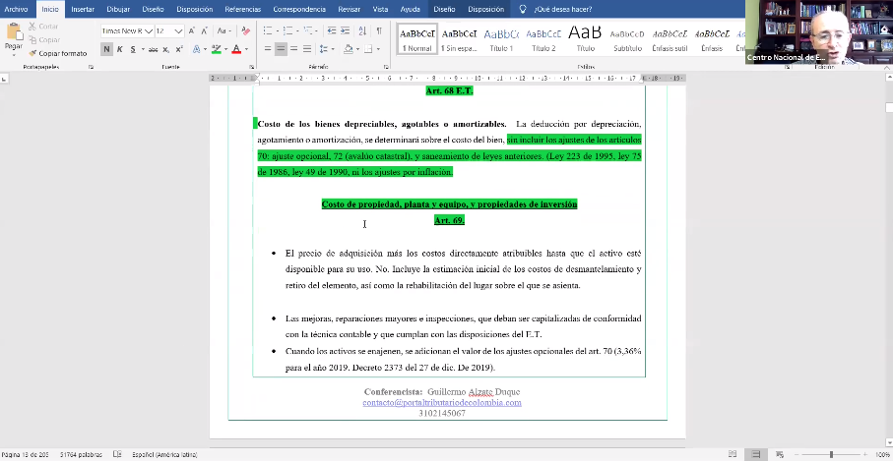Align text left
The image size is (893, 462).
pos(267,49)
